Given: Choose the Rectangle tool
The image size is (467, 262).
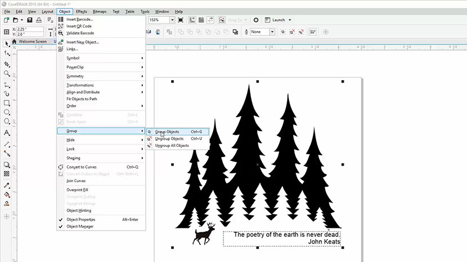Looking at the screenshot, I should 7,103.
